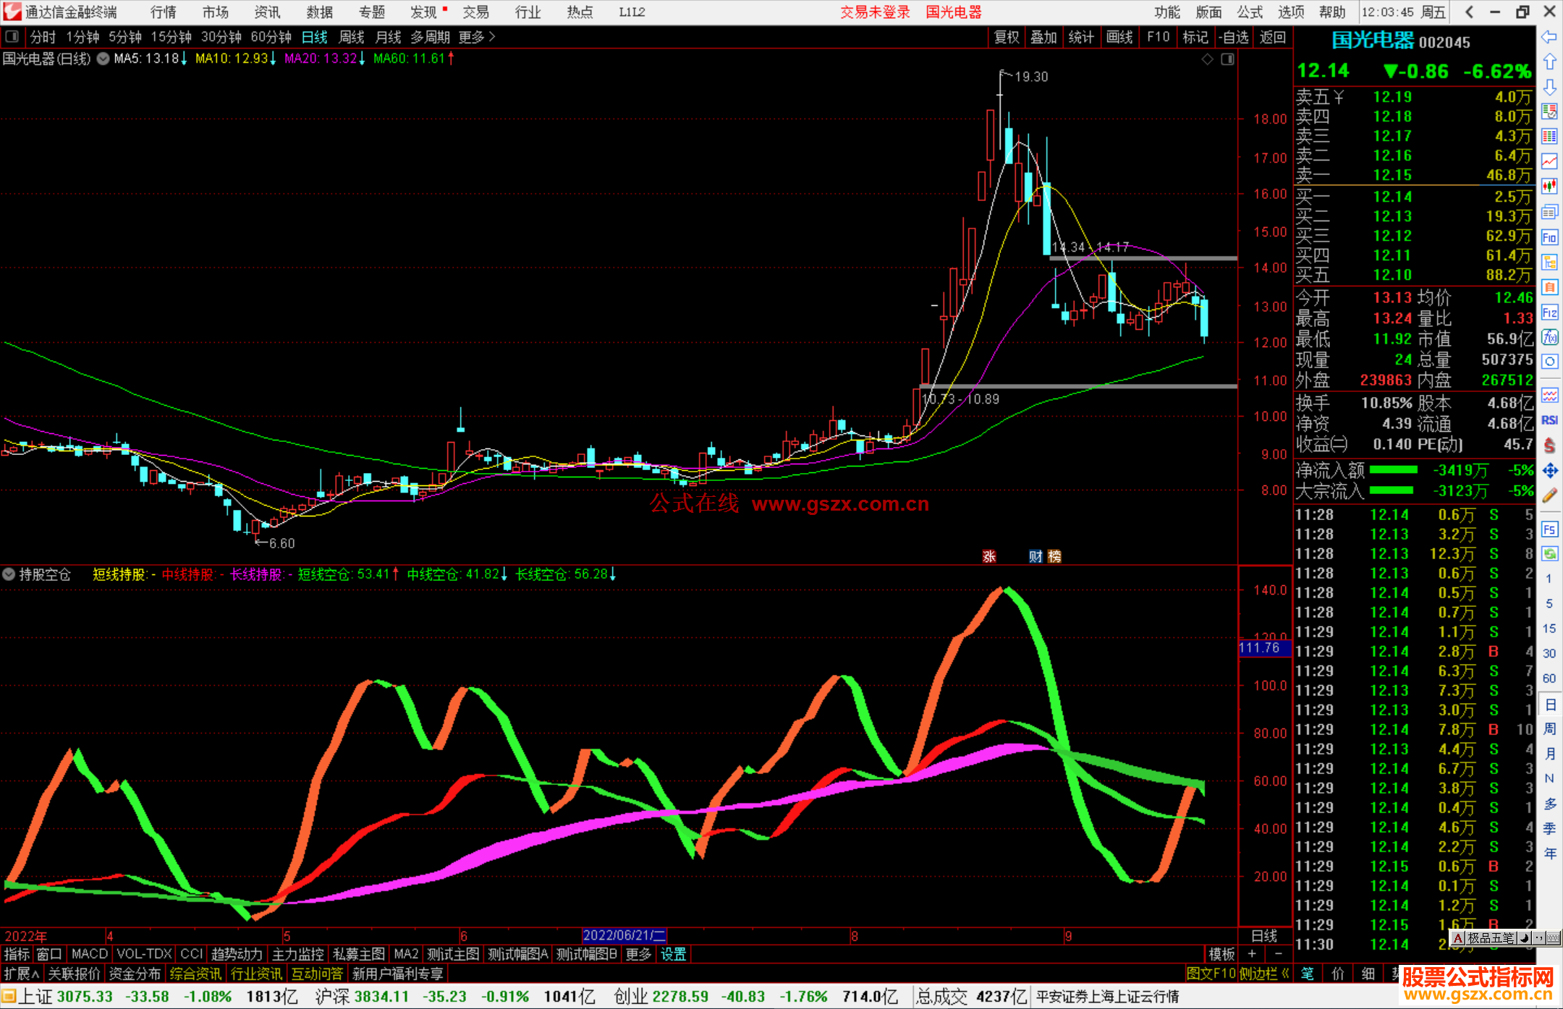The height and width of the screenshot is (1009, 1563).
Task: Click the F10 company info sidebar icon
Action: click(1549, 237)
